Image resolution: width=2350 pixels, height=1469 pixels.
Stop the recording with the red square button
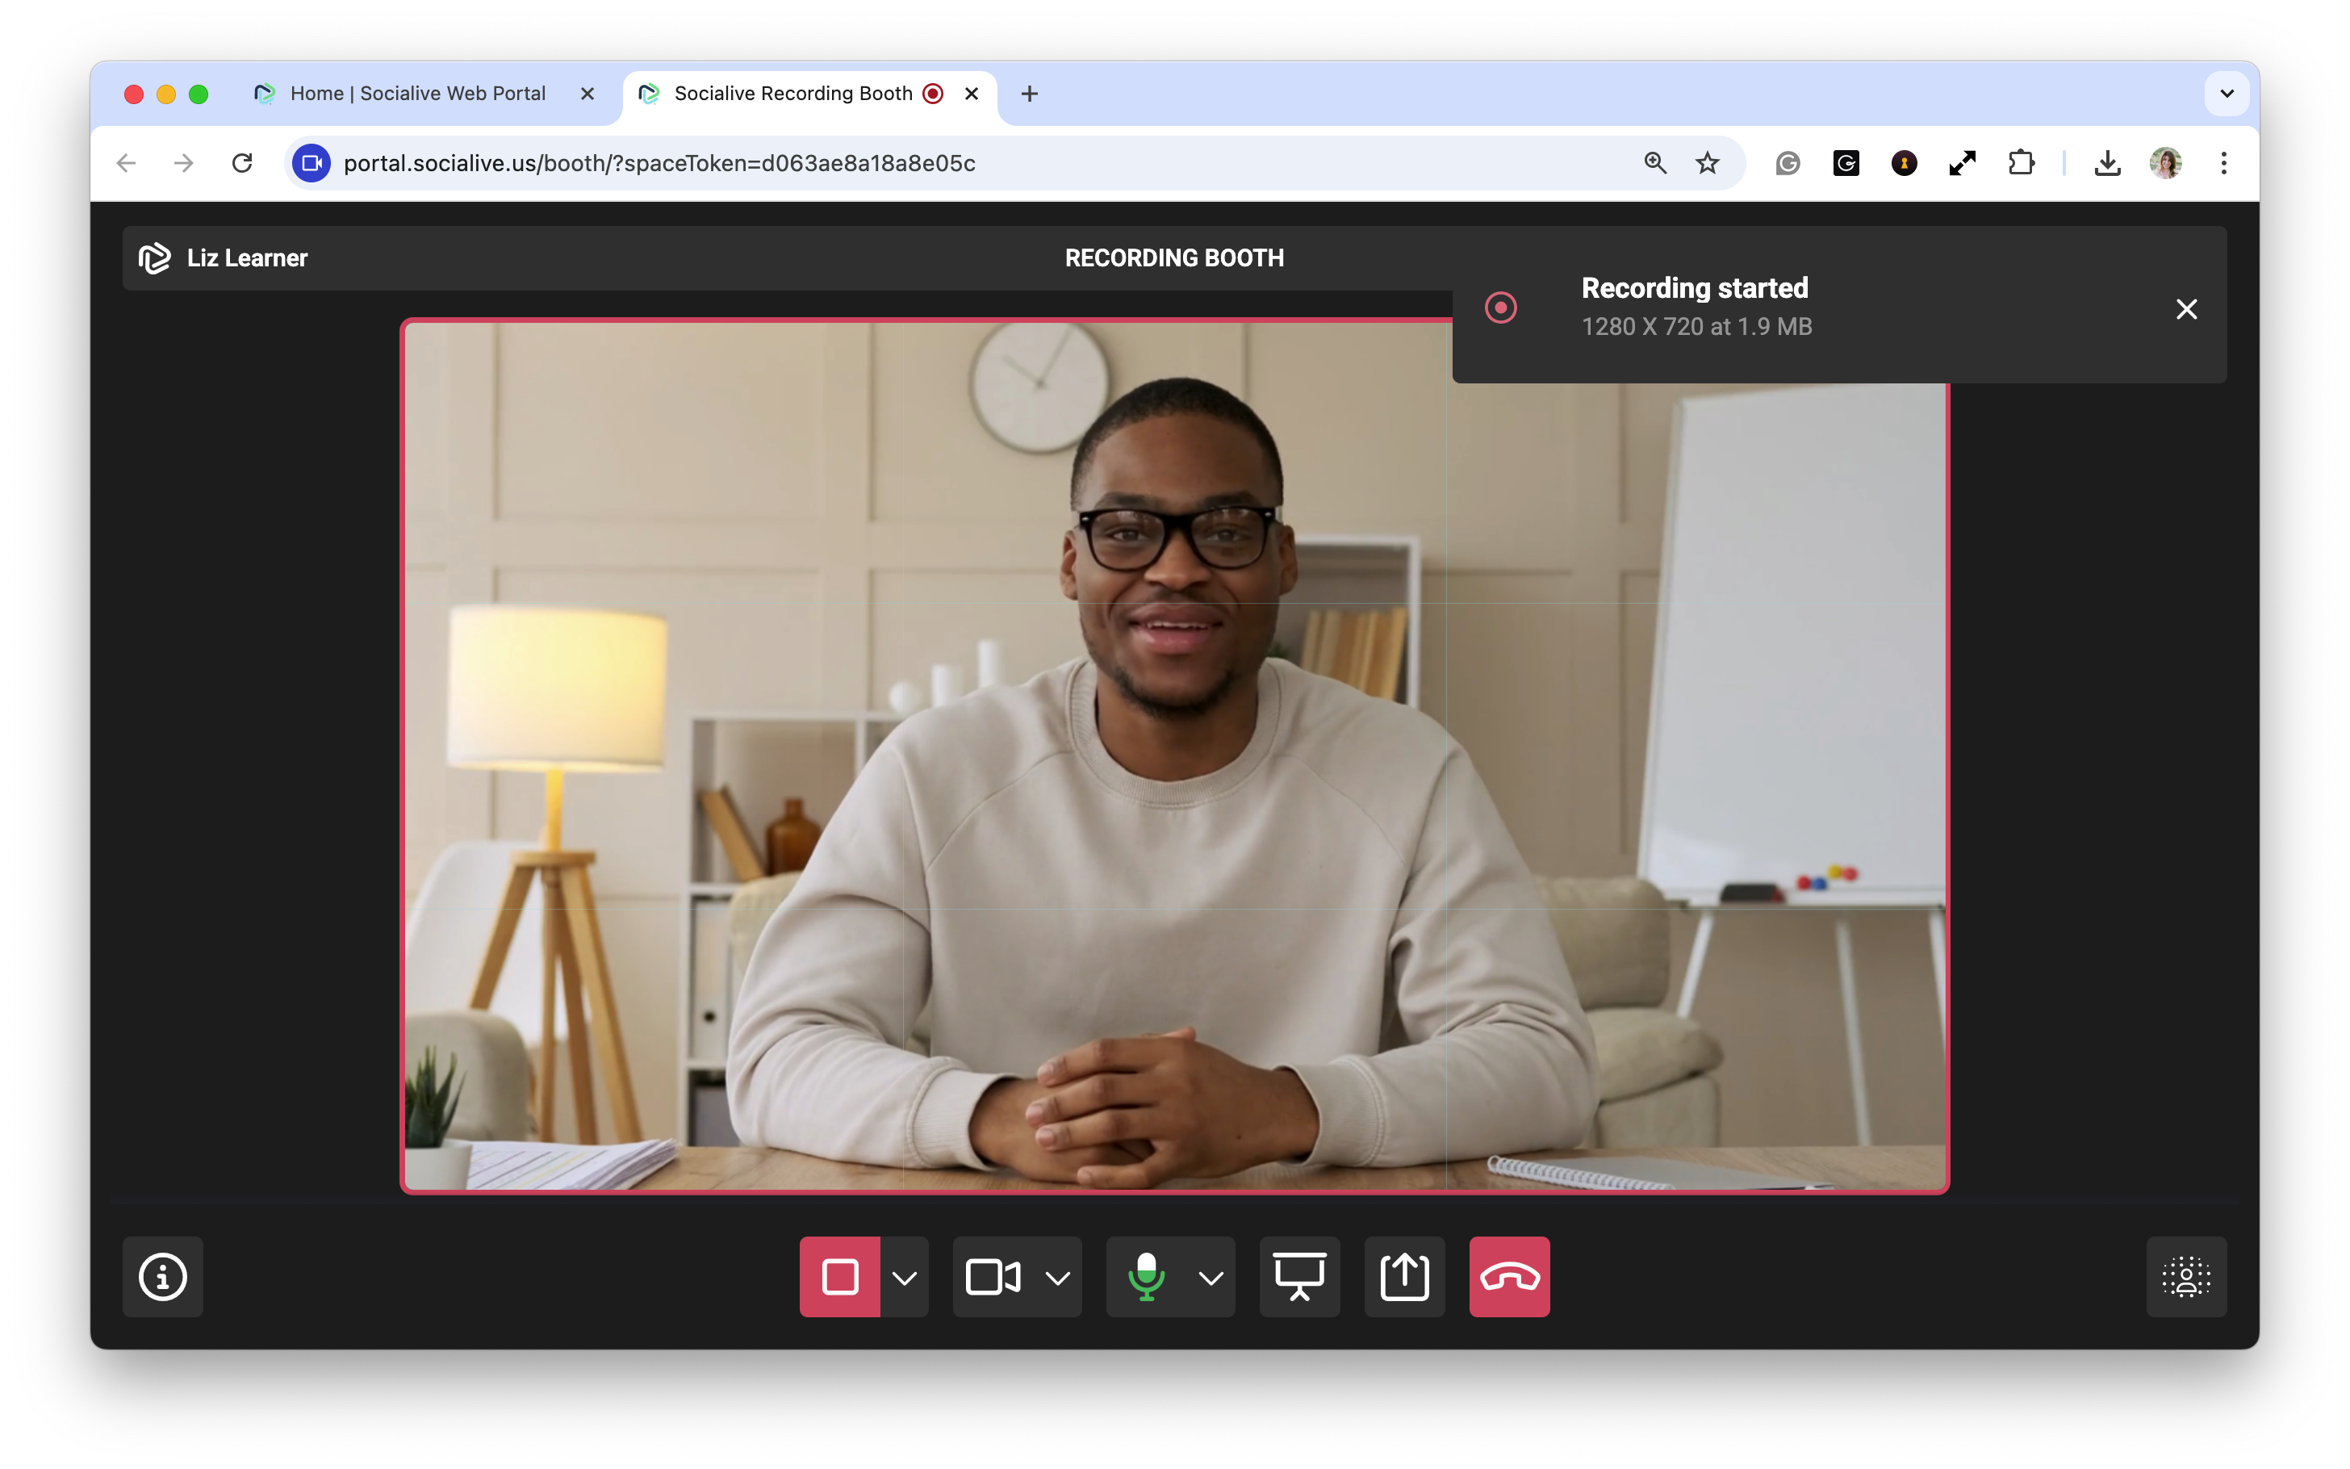839,1277
